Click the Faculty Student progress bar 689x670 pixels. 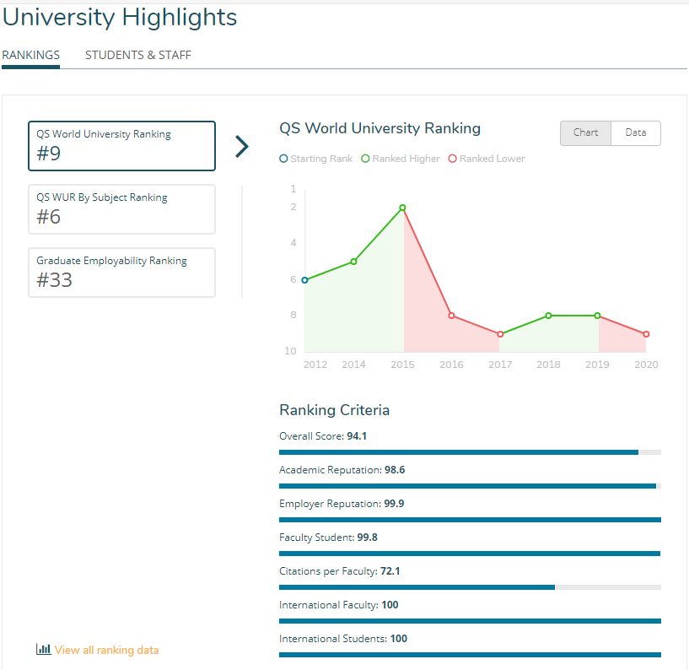pos(470,554)
